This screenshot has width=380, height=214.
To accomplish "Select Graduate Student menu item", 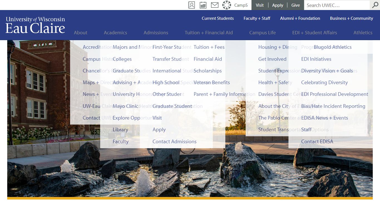I will point(172,106).
